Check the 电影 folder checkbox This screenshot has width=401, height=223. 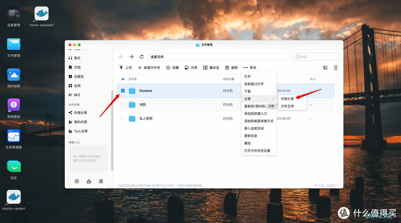(x=123, y=104)
